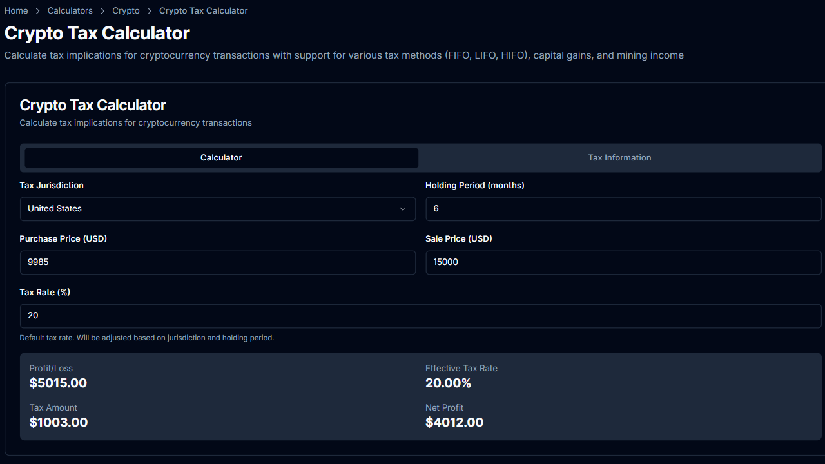Click the Crypto Tax Calculator page heading

click(x=97, y=33)
